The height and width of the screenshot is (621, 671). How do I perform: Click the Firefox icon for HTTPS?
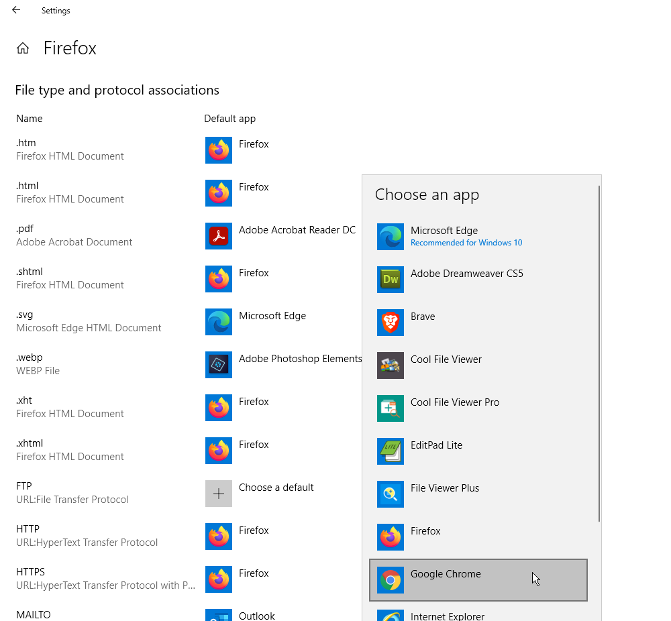tap(219, 579)
